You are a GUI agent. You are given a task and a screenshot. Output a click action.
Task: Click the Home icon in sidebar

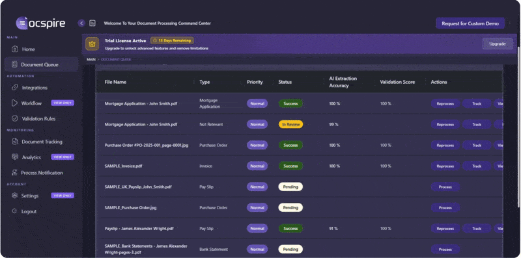click(x=14, y=49)
